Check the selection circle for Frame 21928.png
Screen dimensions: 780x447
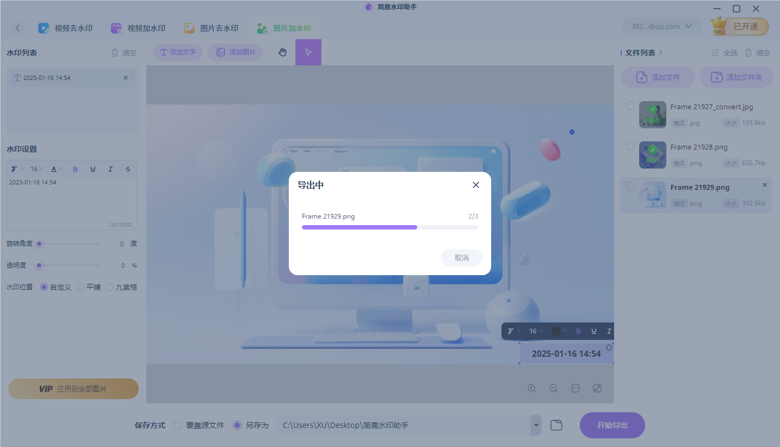click(630, 145)
